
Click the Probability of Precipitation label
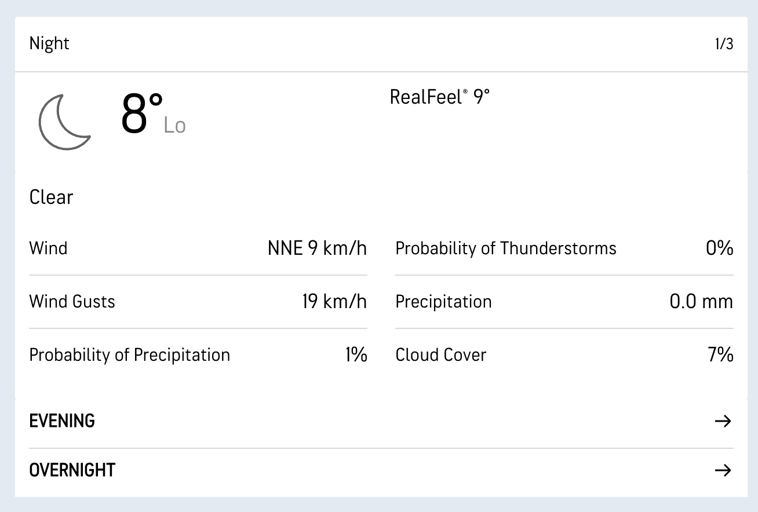tap(130, 355)
